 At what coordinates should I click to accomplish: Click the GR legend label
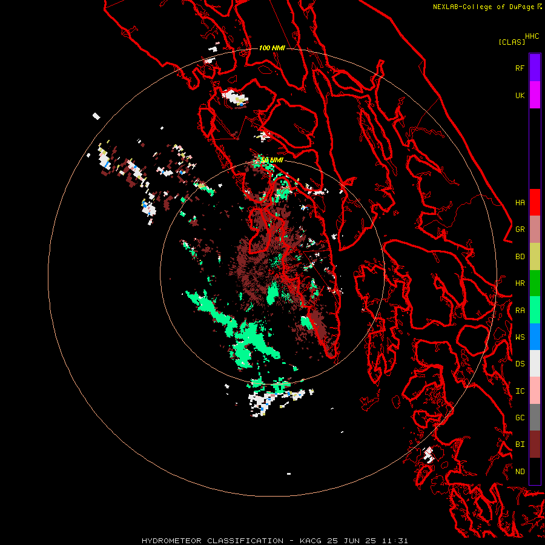520,230
